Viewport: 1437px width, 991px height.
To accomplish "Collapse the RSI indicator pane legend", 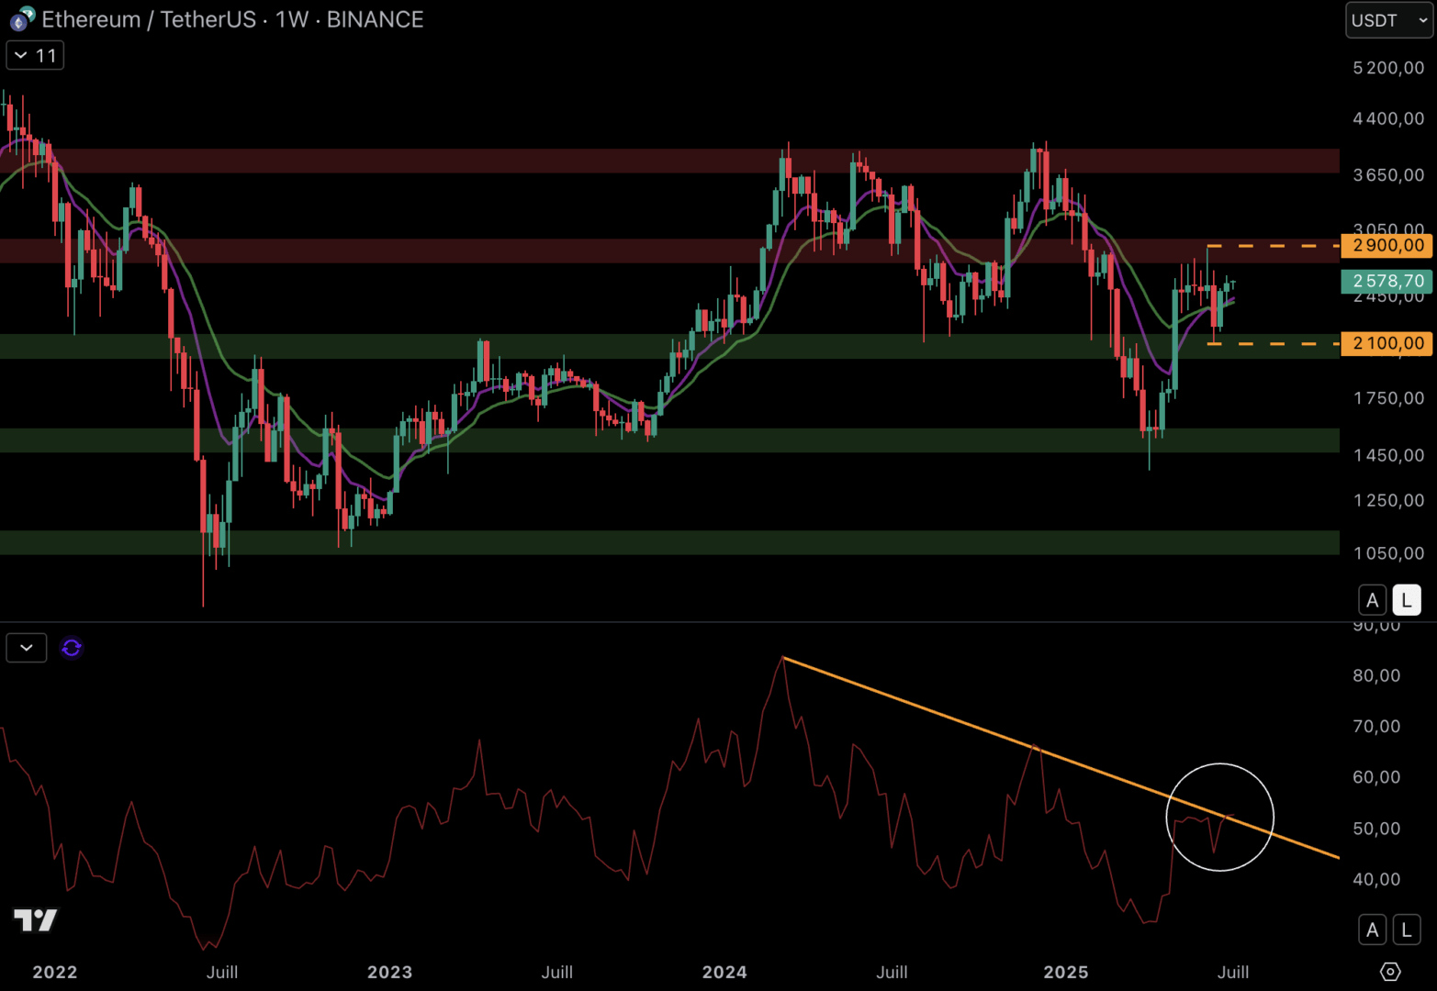I will click(27, 648).
